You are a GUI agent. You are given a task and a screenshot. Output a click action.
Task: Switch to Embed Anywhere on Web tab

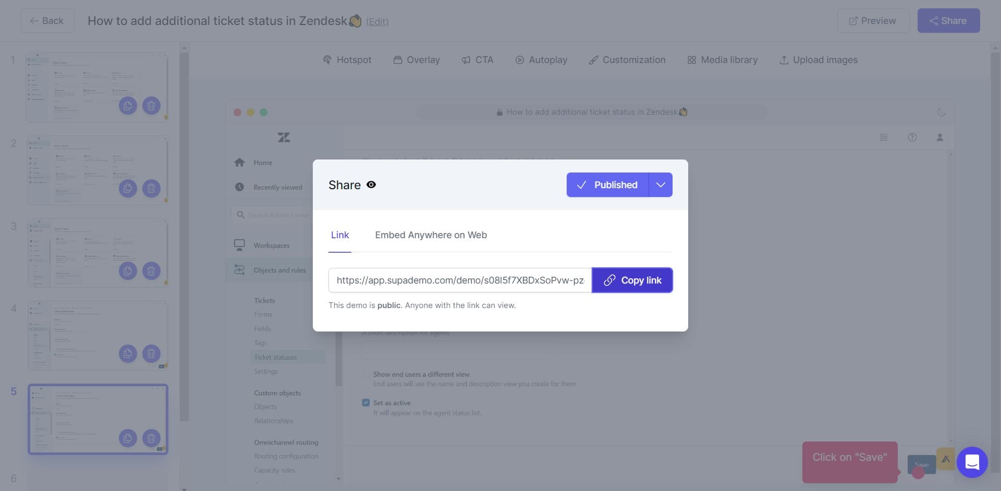[x=431, y=235]
